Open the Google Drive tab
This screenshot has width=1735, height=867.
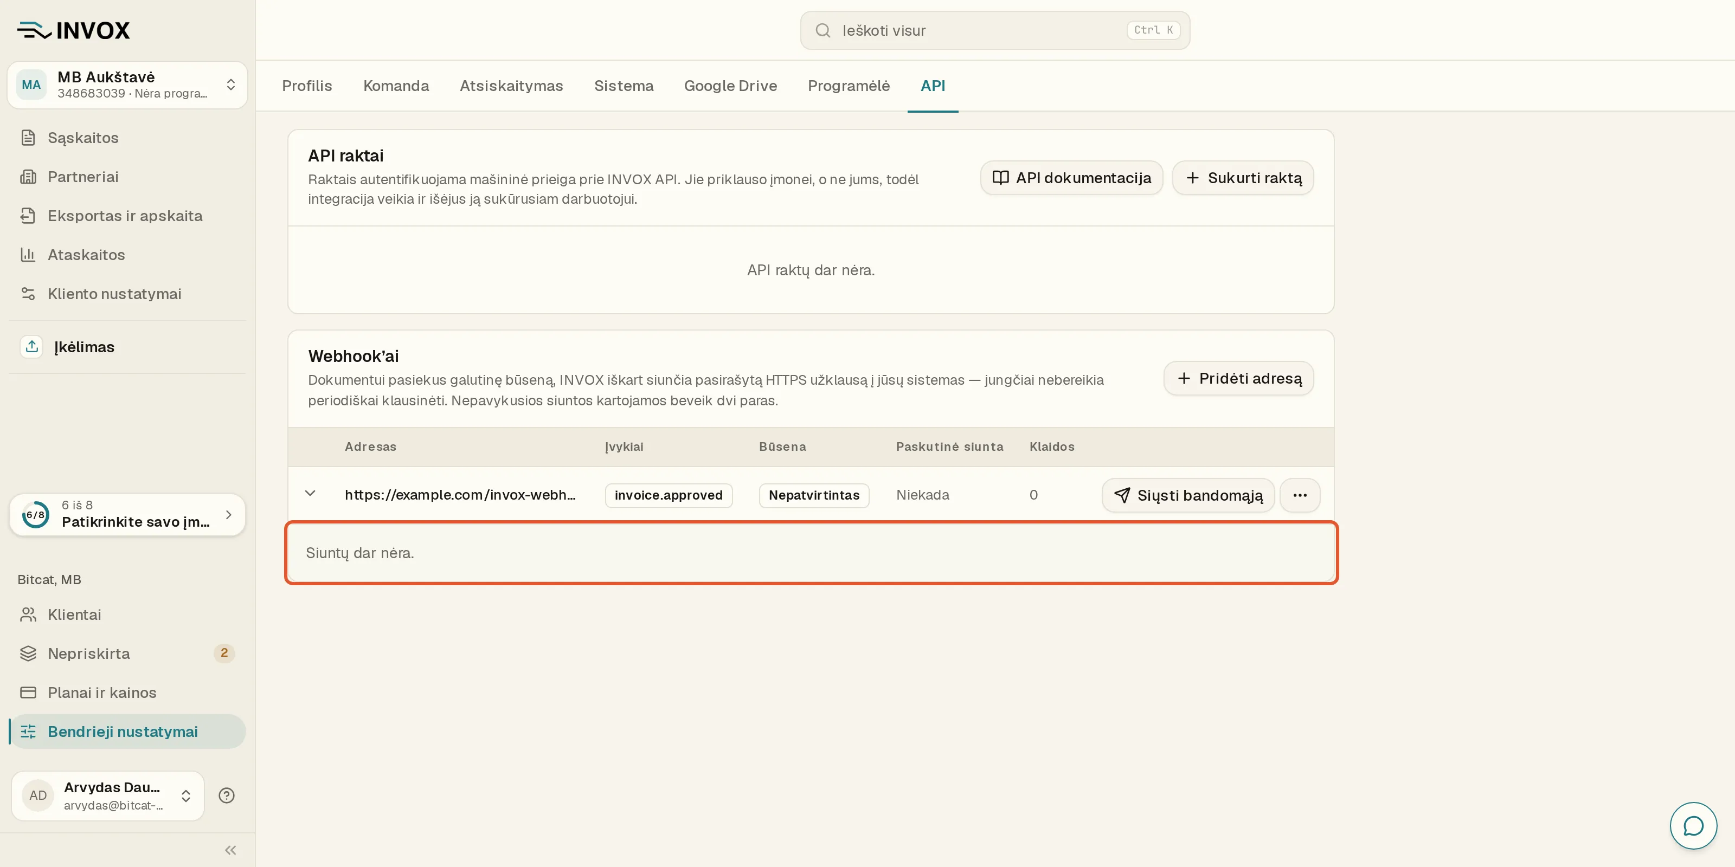(x=731, y=86)
